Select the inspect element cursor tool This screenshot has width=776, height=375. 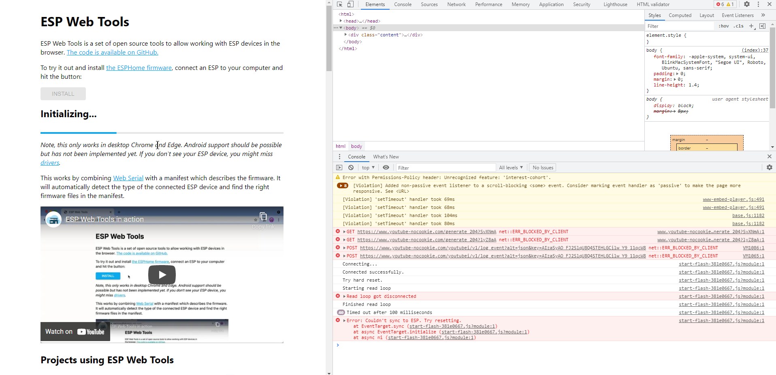point(339,4)
